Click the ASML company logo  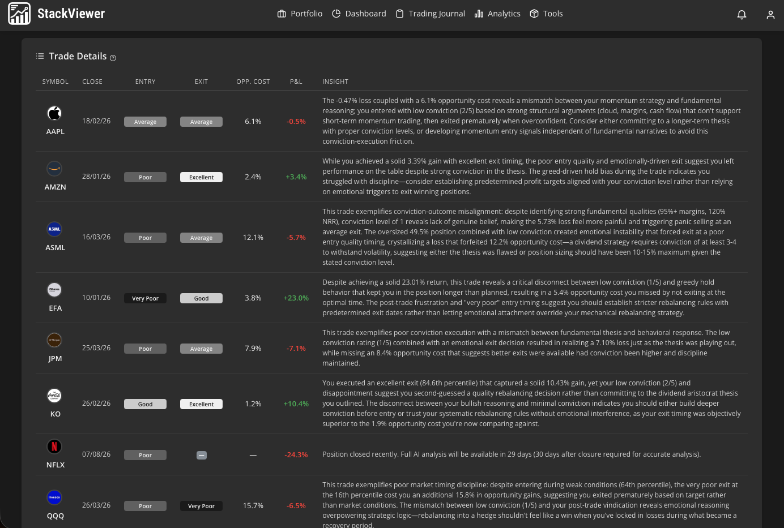[54, 229]
